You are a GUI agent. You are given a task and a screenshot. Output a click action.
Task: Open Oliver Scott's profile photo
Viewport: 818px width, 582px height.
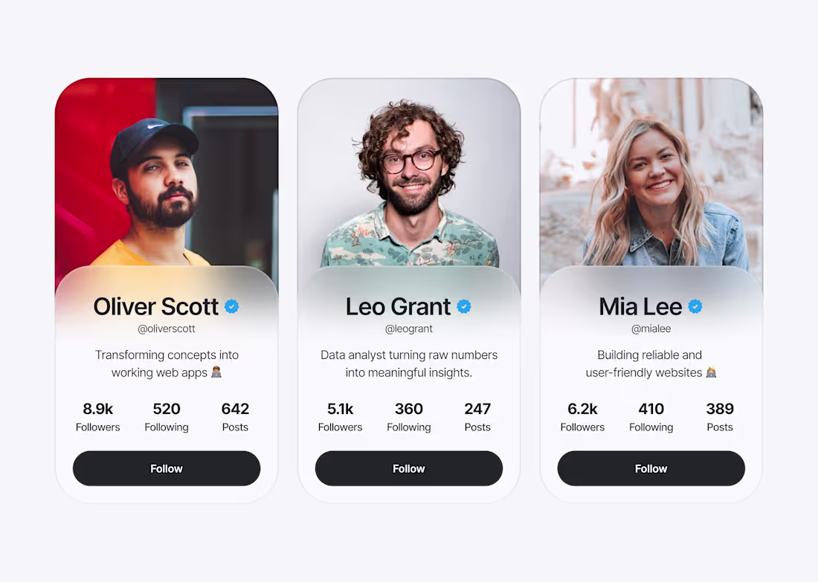coord(166,171)
